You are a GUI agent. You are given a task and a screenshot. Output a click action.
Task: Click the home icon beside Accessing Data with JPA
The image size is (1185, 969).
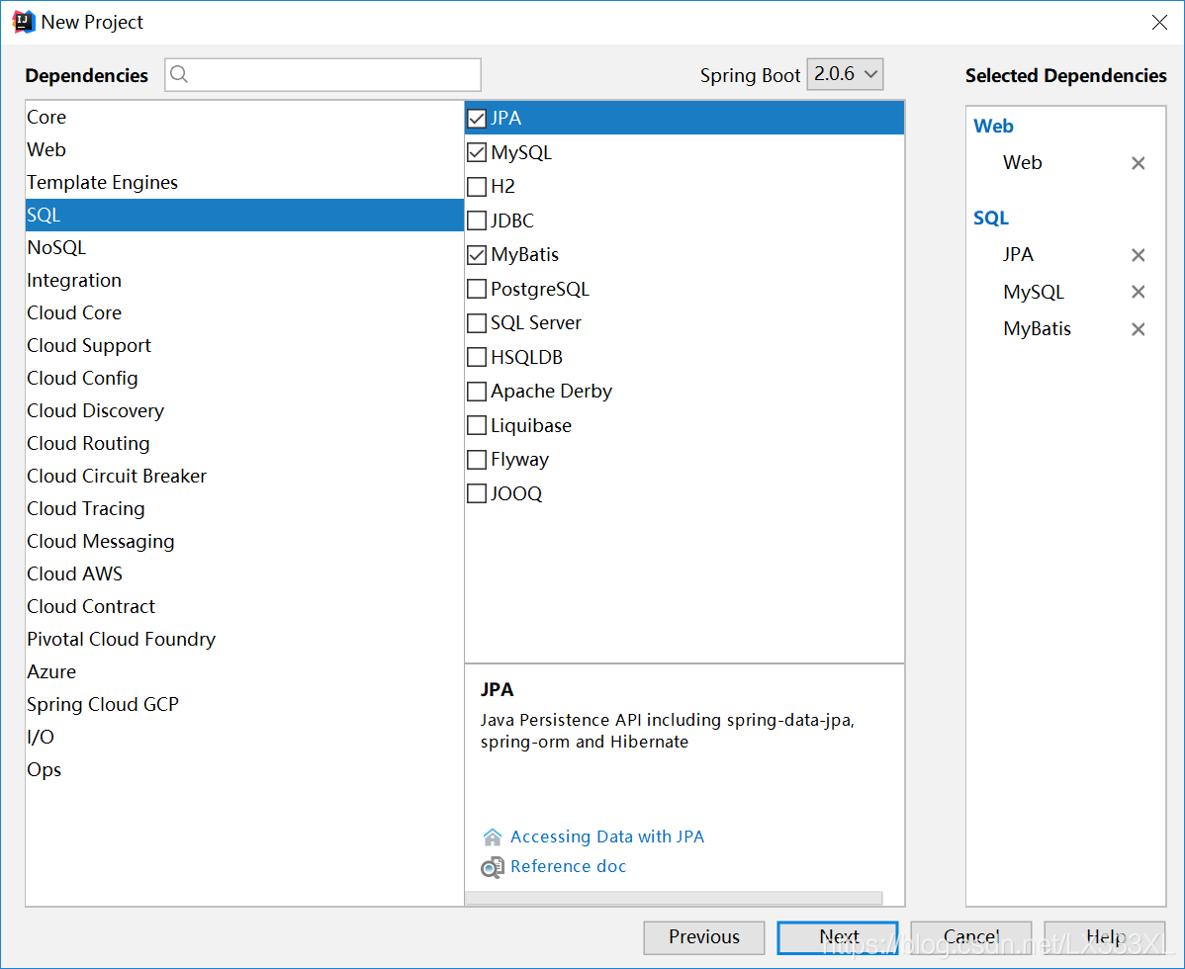click(x=492, y=837)
